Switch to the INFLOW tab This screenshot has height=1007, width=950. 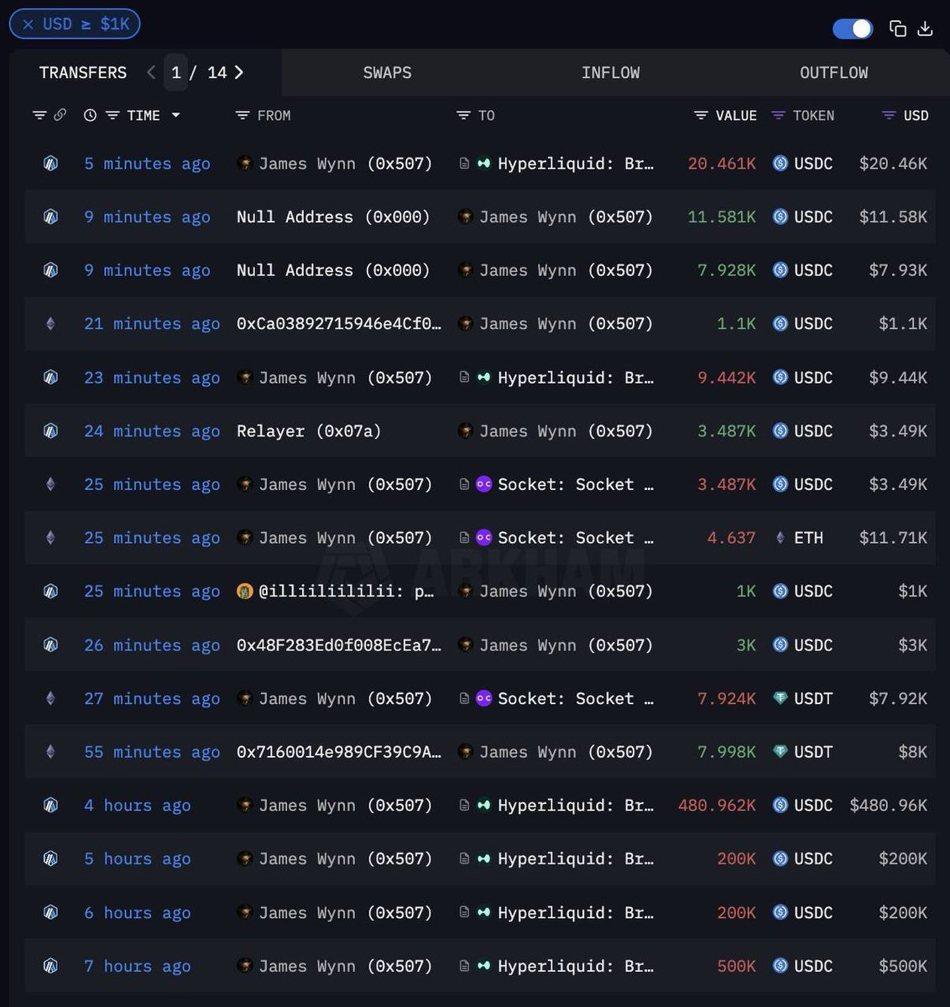[610, 73]
